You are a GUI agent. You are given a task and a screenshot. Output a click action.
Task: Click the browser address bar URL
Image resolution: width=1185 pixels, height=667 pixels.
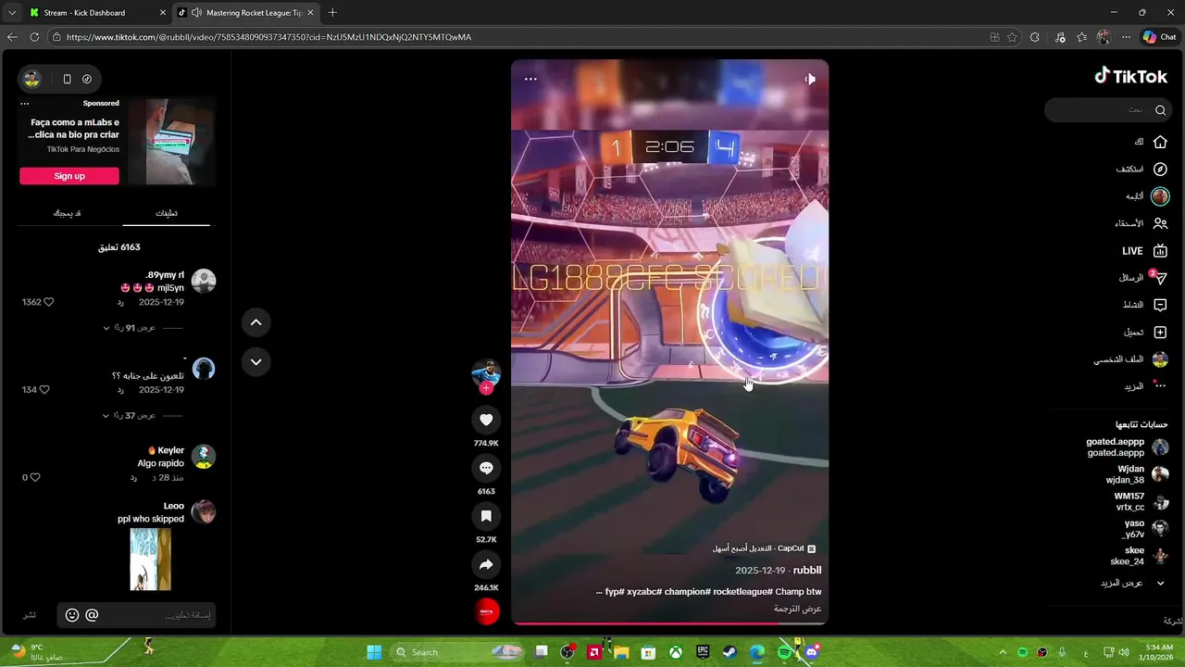coord(268,37)
